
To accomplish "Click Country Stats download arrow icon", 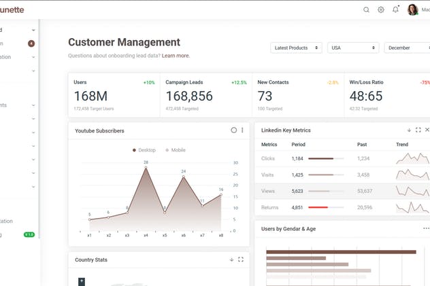I will (231, 260).
